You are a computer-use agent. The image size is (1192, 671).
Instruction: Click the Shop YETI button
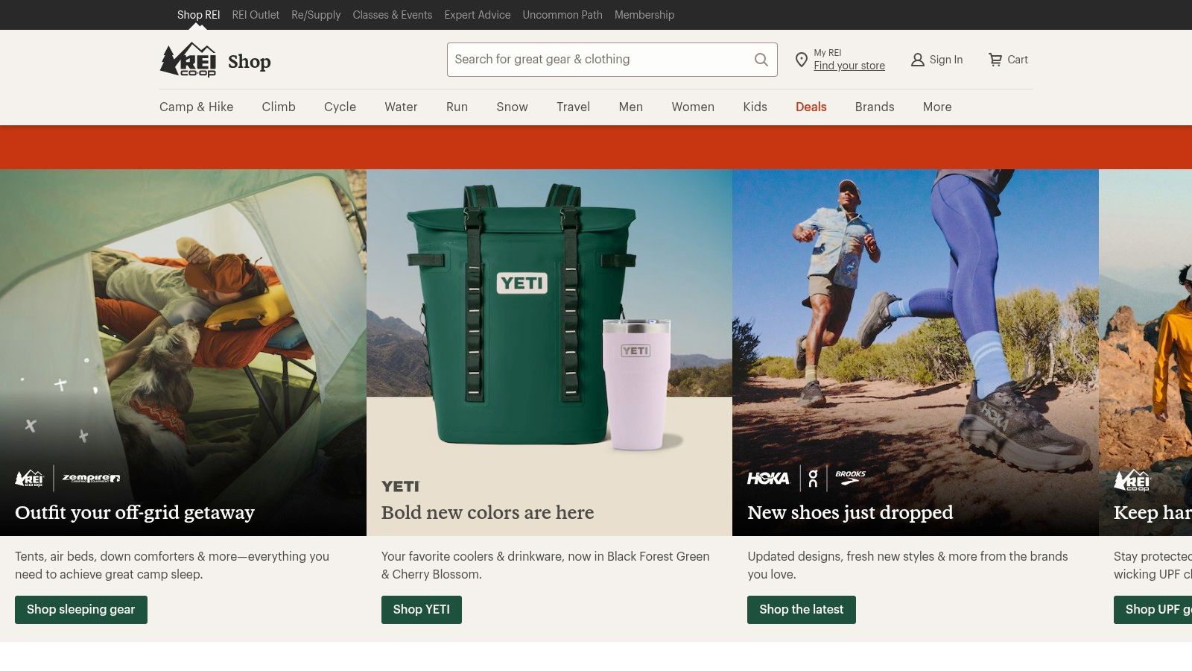pos(422,610)
